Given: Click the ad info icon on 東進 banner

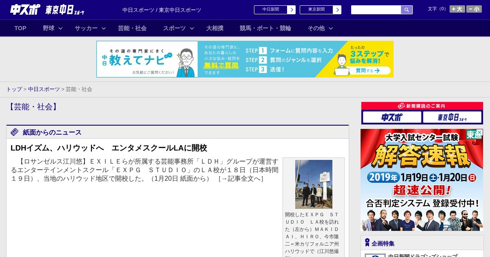Looking at the screenshot, I should [480, 132].
